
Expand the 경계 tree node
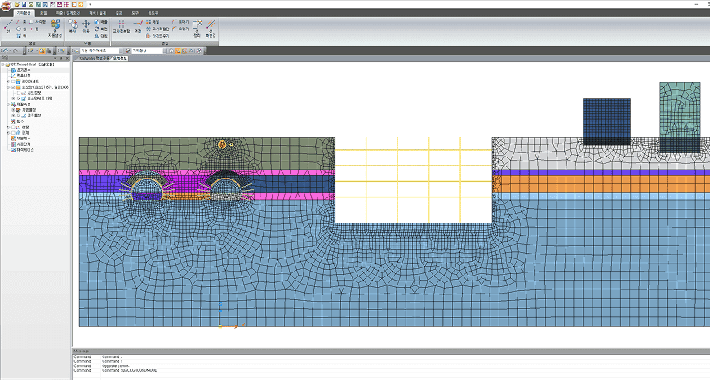[x=7, y=133]
